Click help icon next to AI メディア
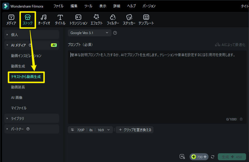Screen dimensions: 249x162 tap(30, 45)
